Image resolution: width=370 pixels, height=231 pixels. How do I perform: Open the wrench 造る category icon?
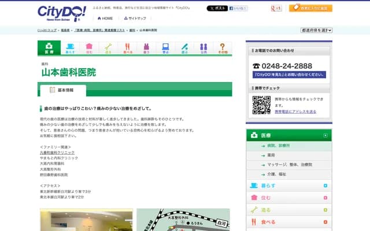pyautogui.click(x=108, y=49)
